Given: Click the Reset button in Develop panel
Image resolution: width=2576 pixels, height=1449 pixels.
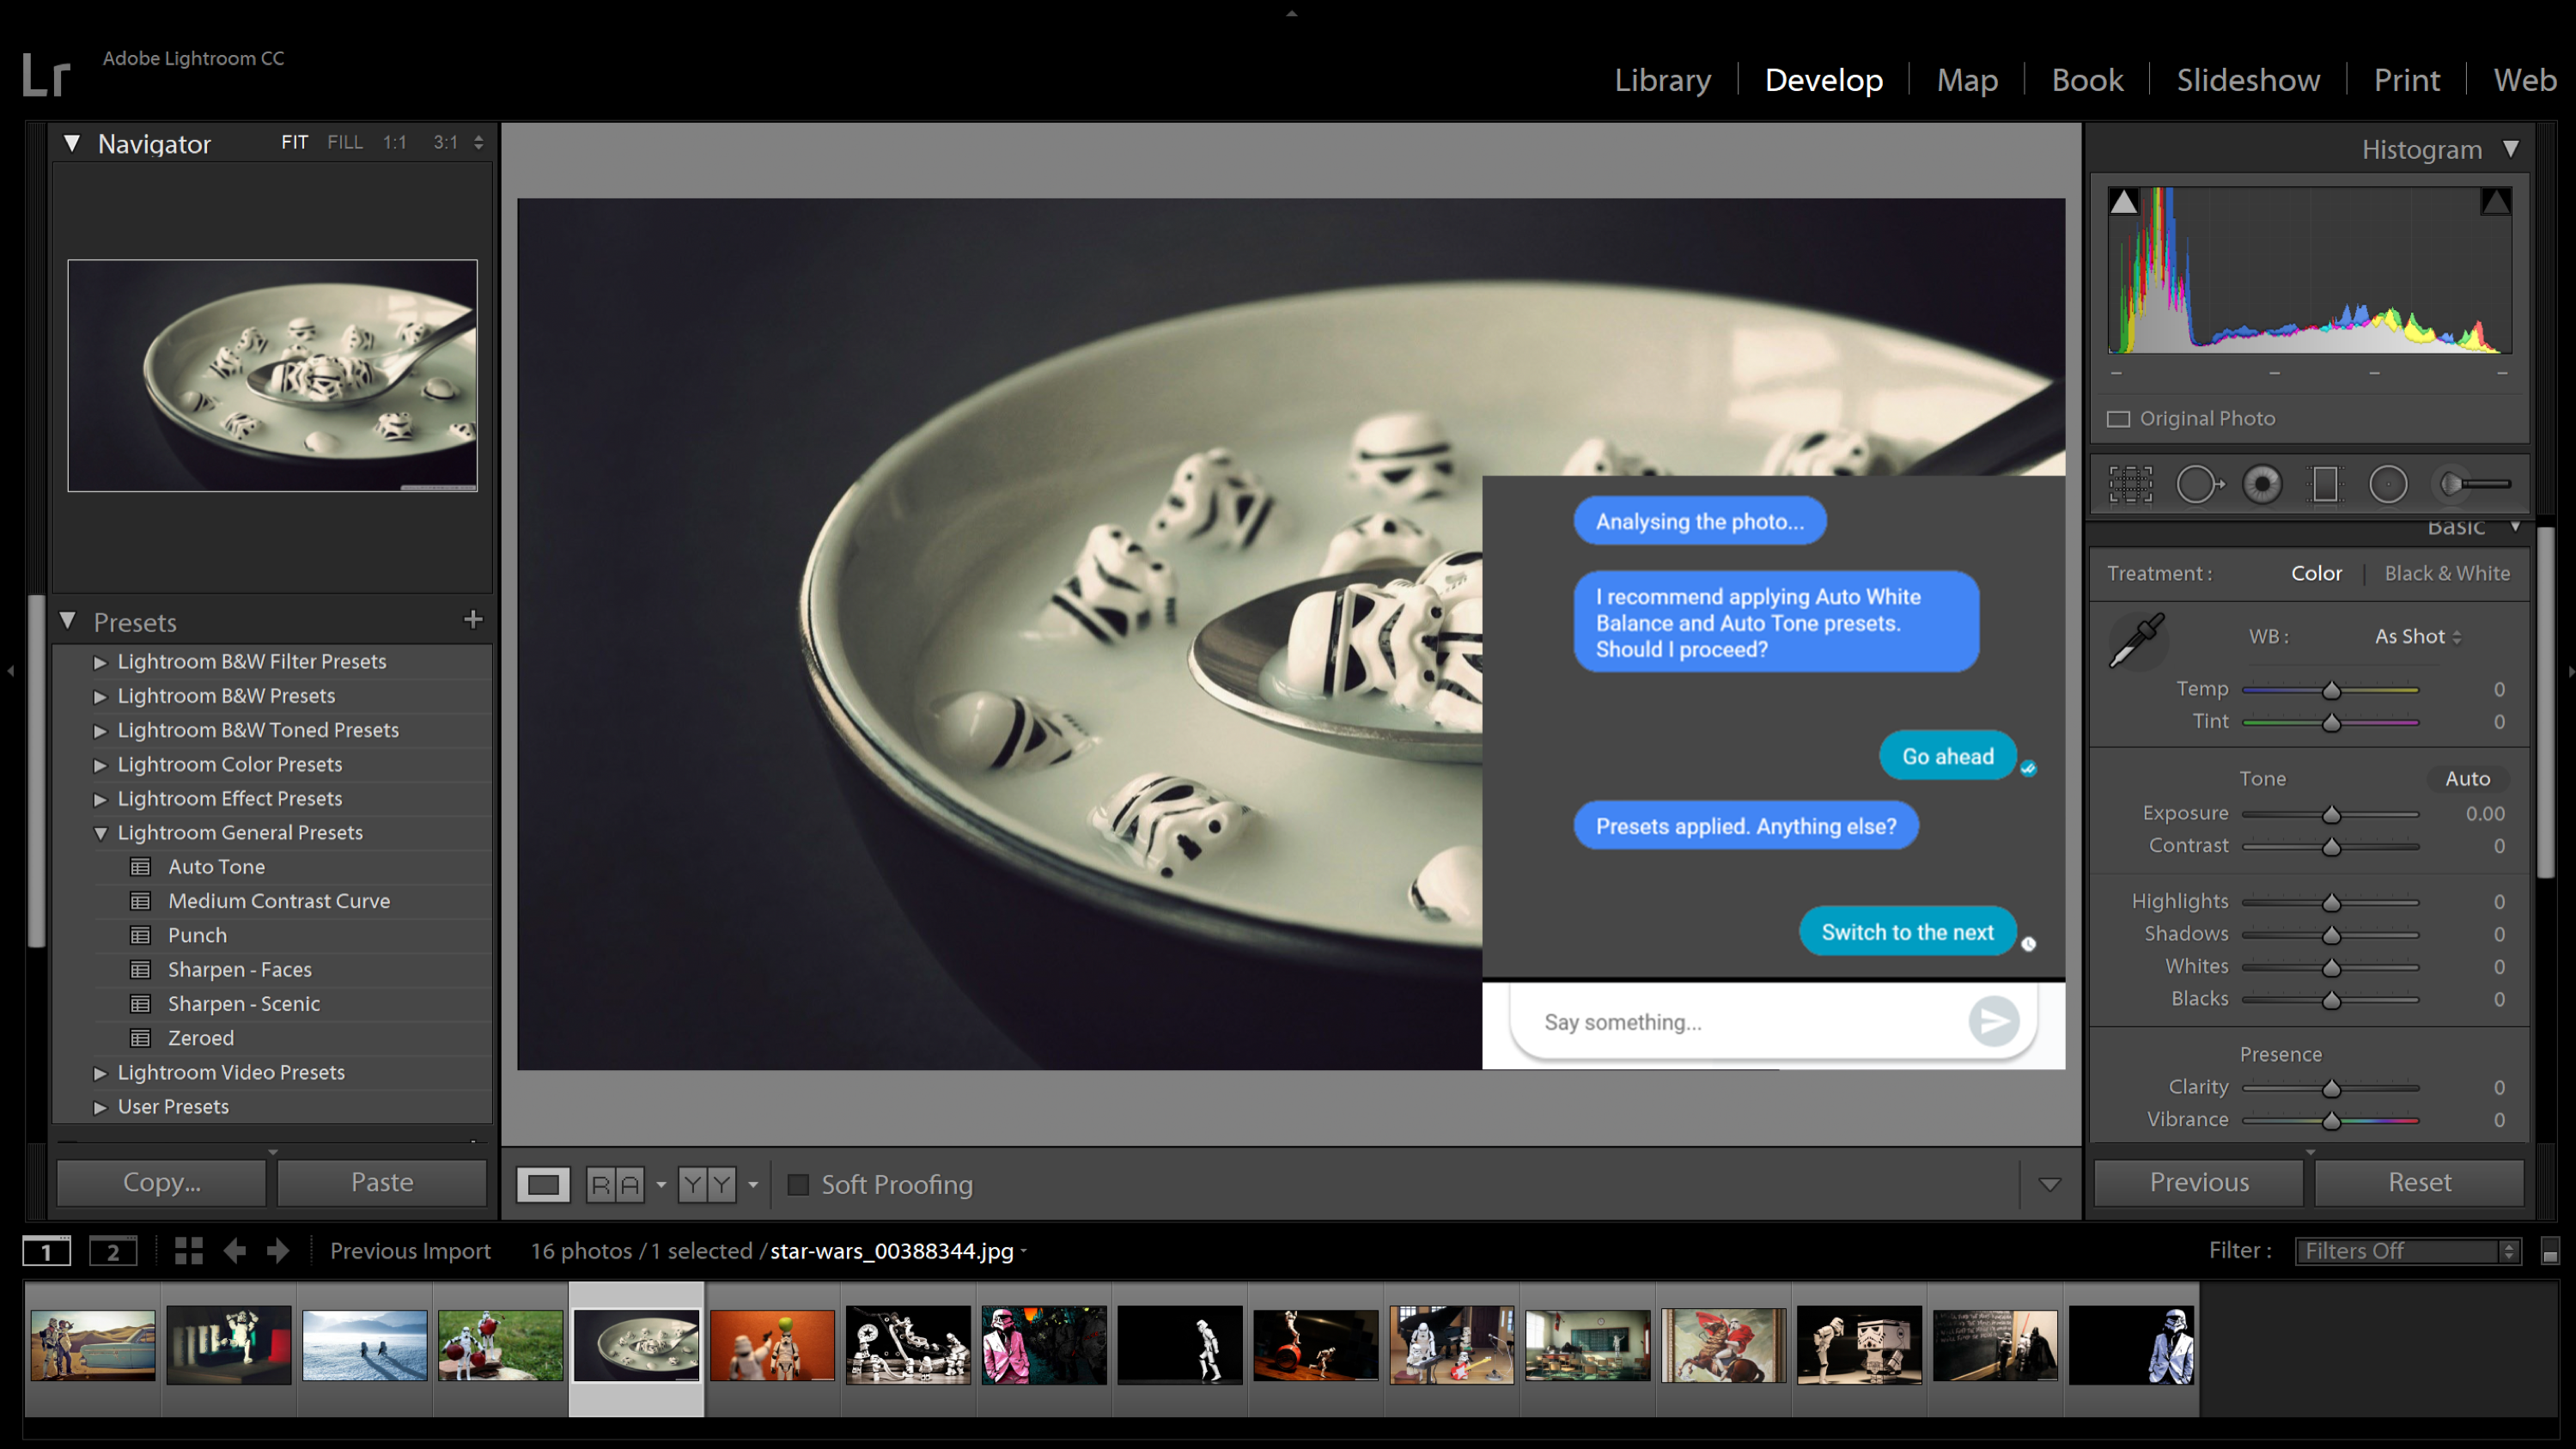Looking at the screenshot, I should pos(2419,1182).
